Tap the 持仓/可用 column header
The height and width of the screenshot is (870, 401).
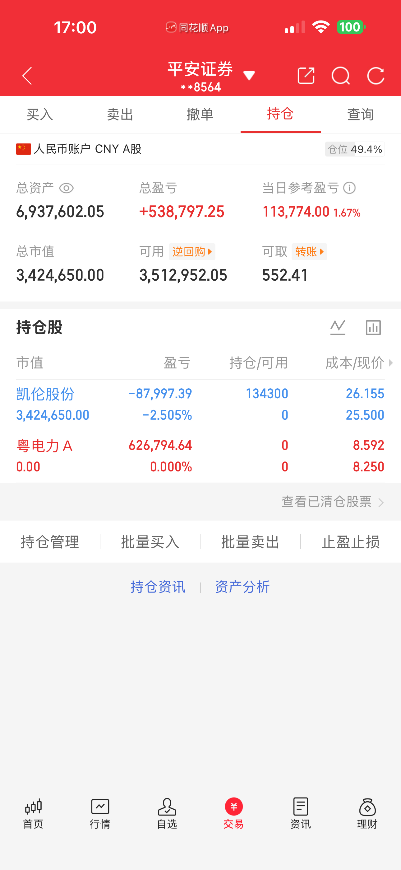click(259, 363)
